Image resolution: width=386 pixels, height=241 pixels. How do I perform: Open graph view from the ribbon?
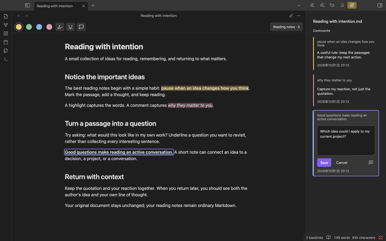[x=6, y=25]
